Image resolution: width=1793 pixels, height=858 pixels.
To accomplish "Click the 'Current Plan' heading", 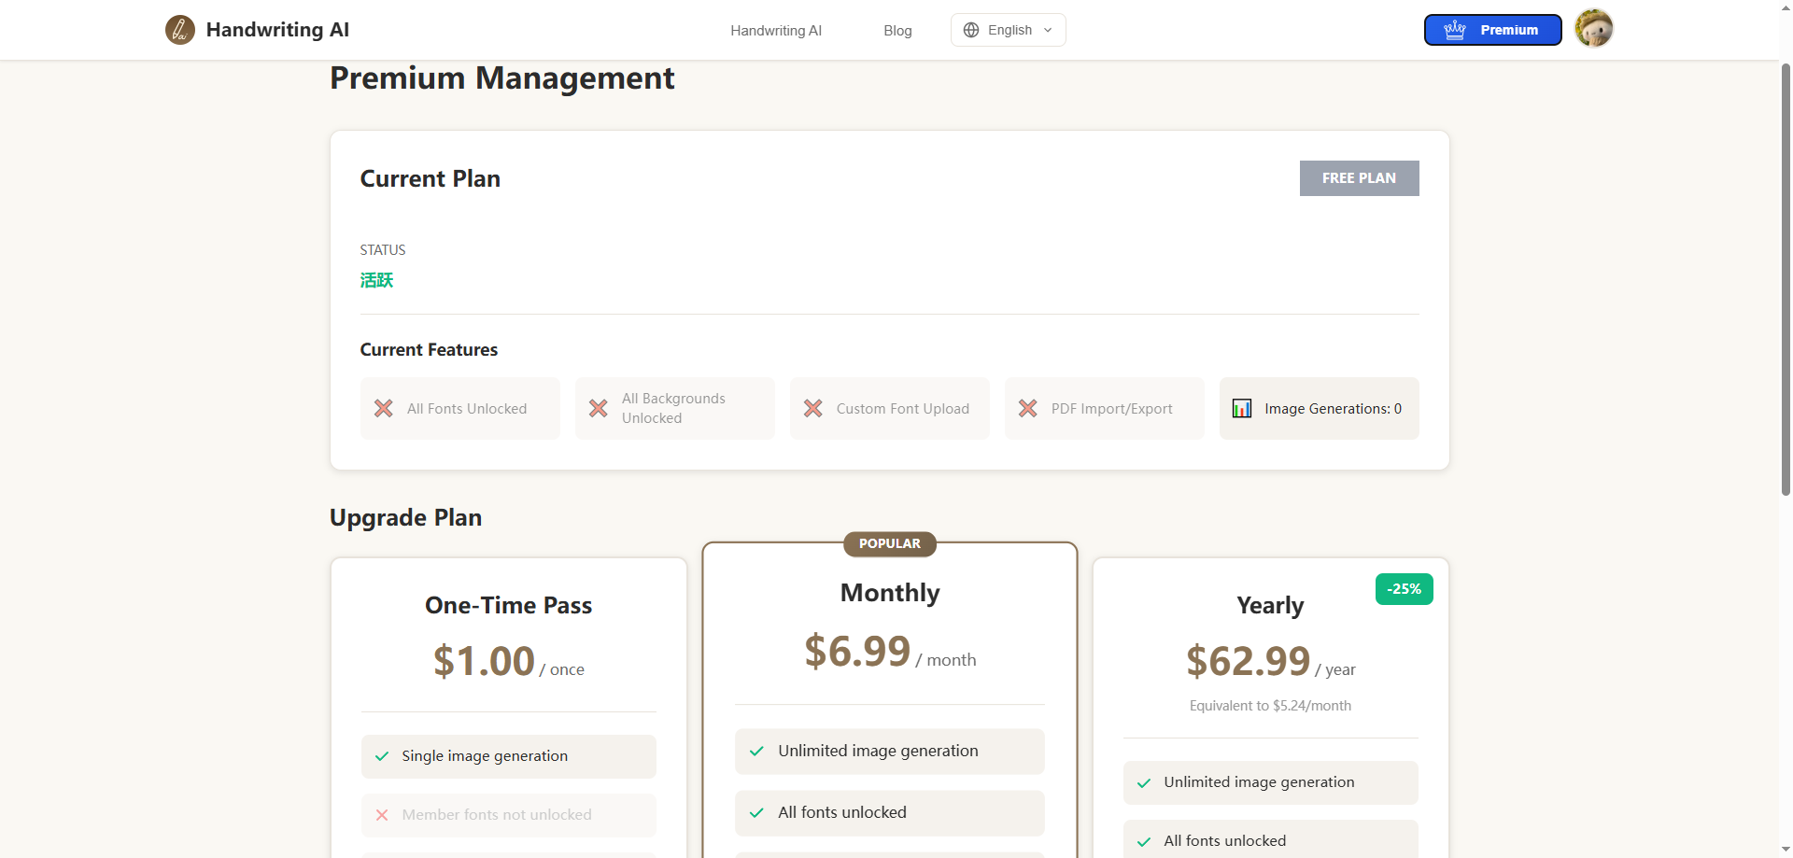I will tap(431, 178).
